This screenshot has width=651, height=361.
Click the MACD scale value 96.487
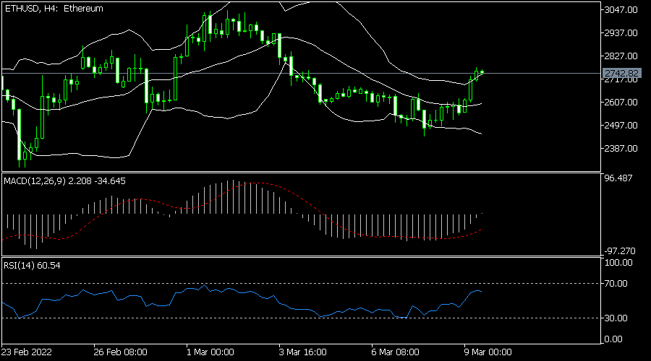(618, 178)
